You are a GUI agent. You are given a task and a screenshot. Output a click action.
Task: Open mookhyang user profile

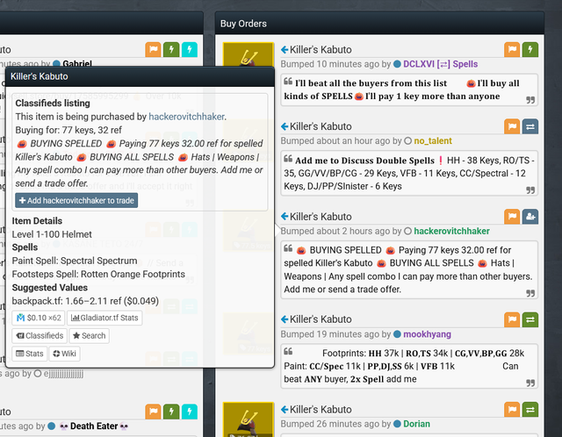click(427, 334)
